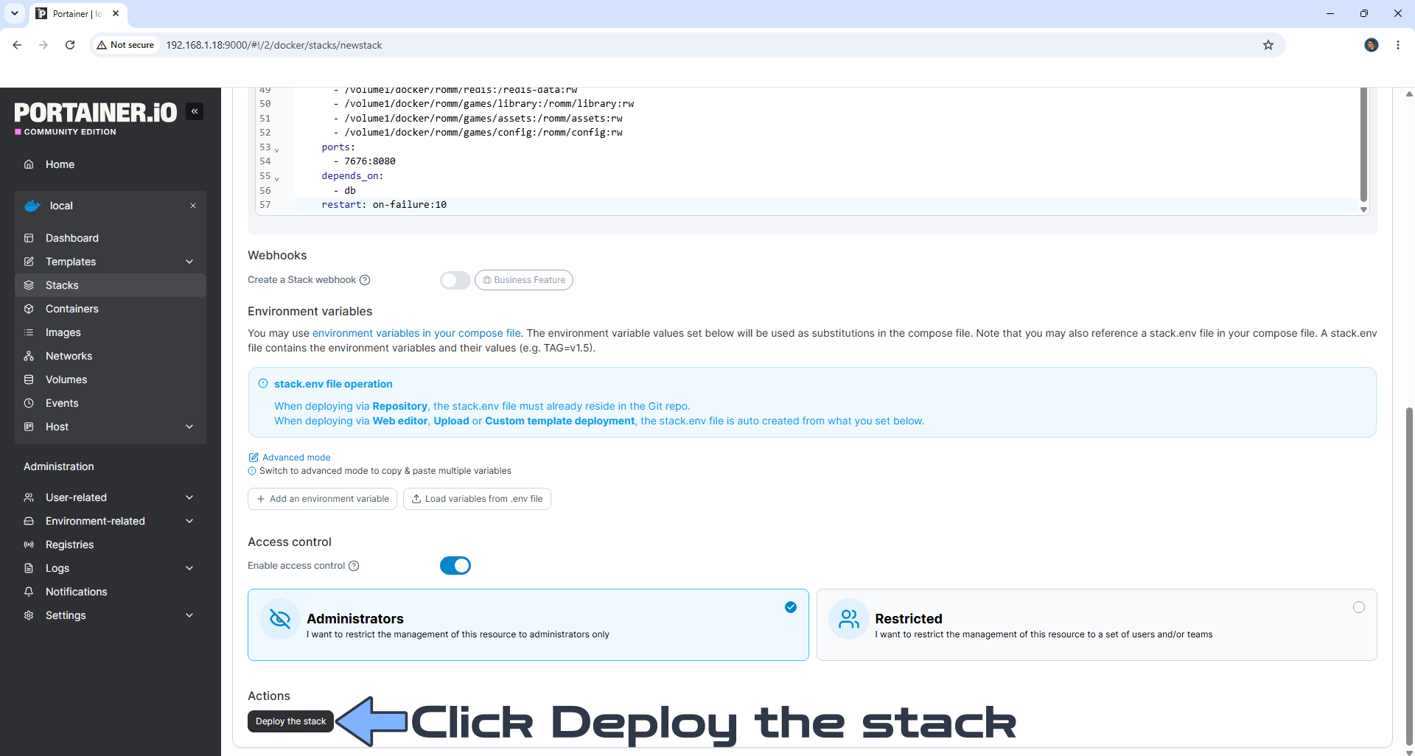Click the Logs file icon
This screenshot has width=1415, height=756.
click(x=29, y=568)
